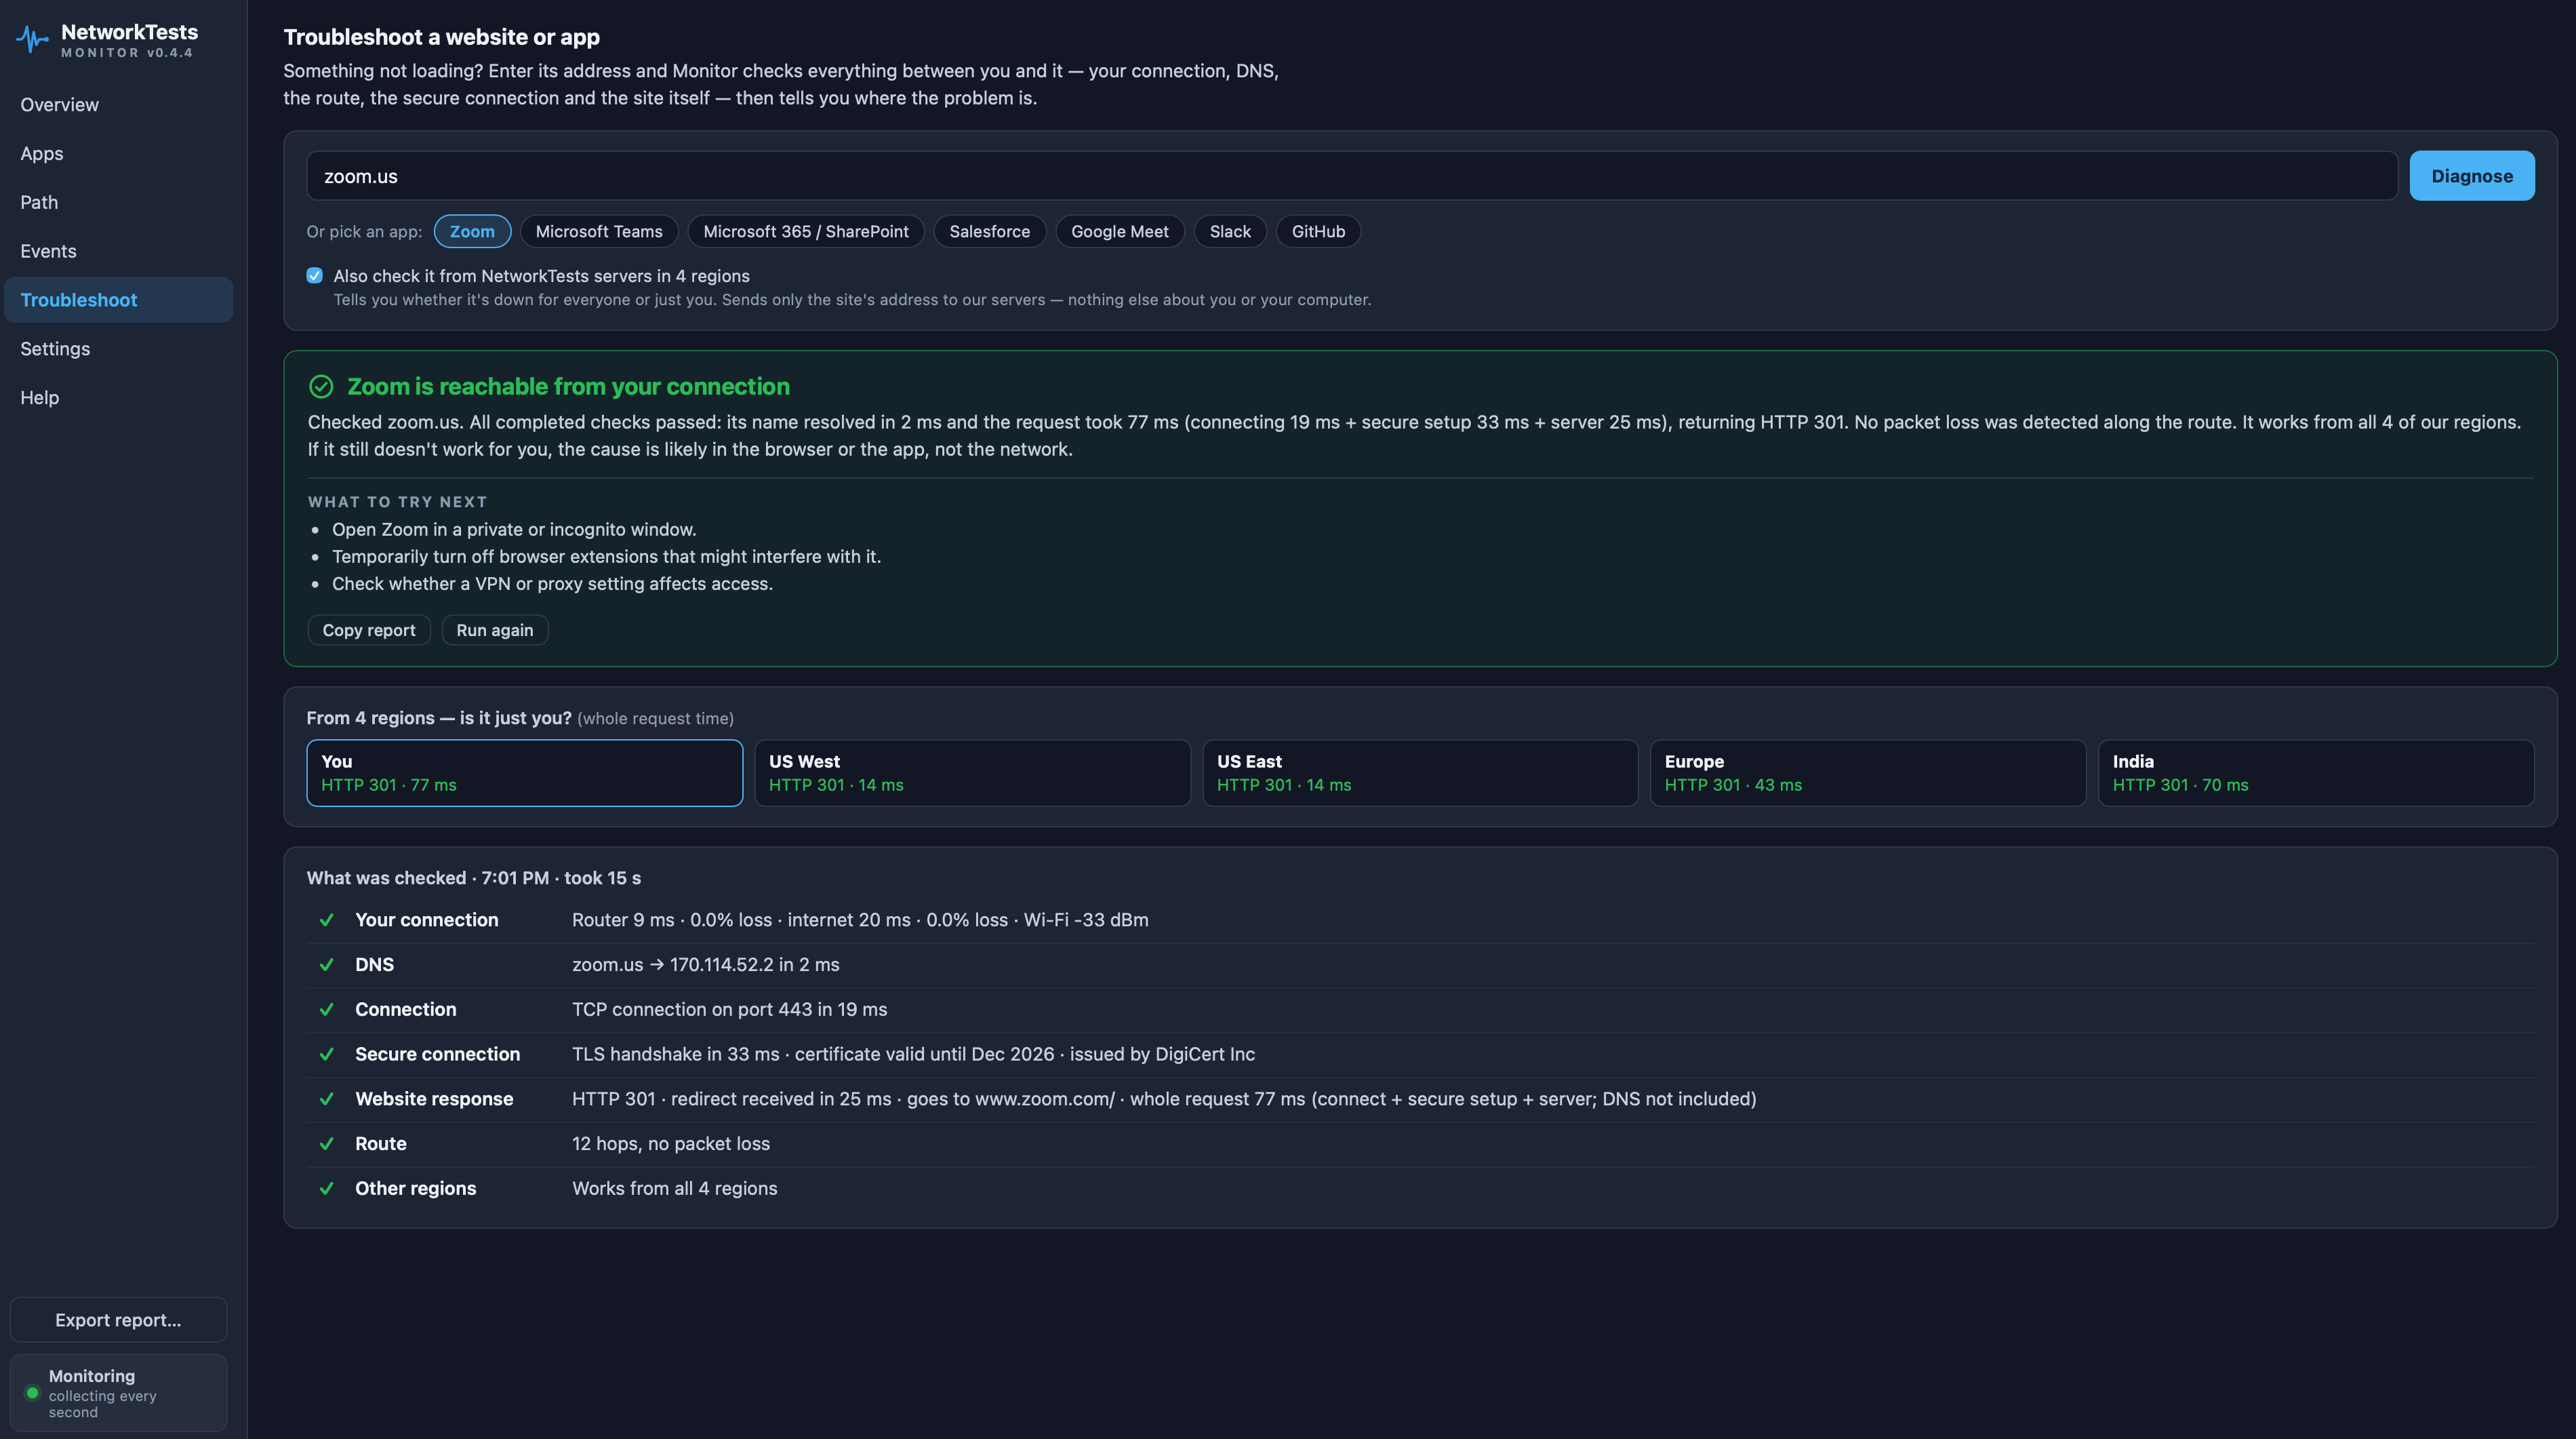Pick the Google Meet app chip
The height and width of the screenshot is (1439, 2576).
click(1119, 231)
